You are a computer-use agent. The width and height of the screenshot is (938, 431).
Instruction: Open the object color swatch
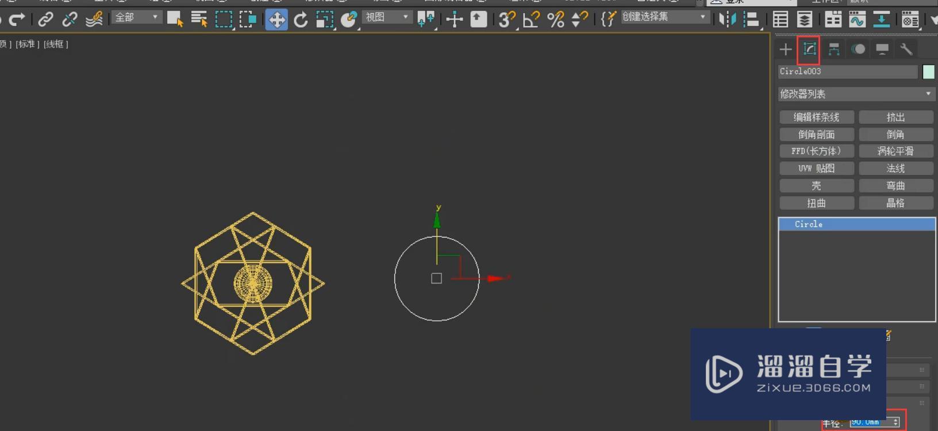[x=928, y=72]
